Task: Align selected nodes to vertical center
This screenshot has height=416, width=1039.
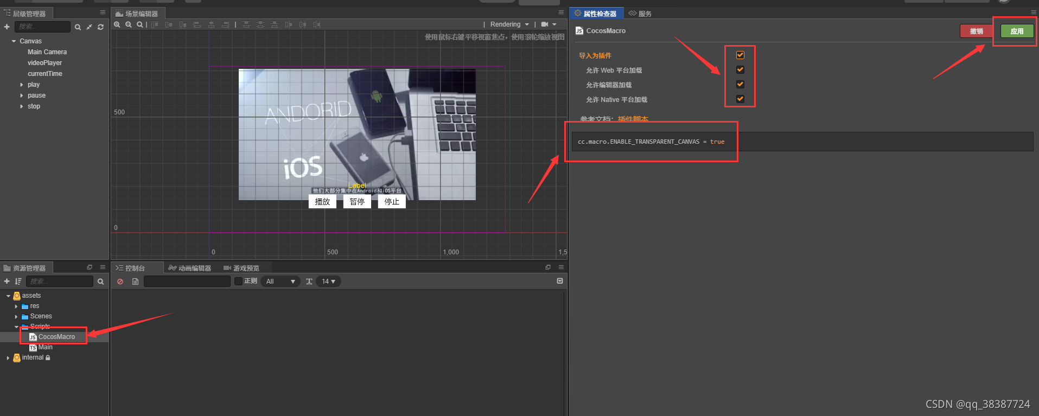Action: click(169, 24)
